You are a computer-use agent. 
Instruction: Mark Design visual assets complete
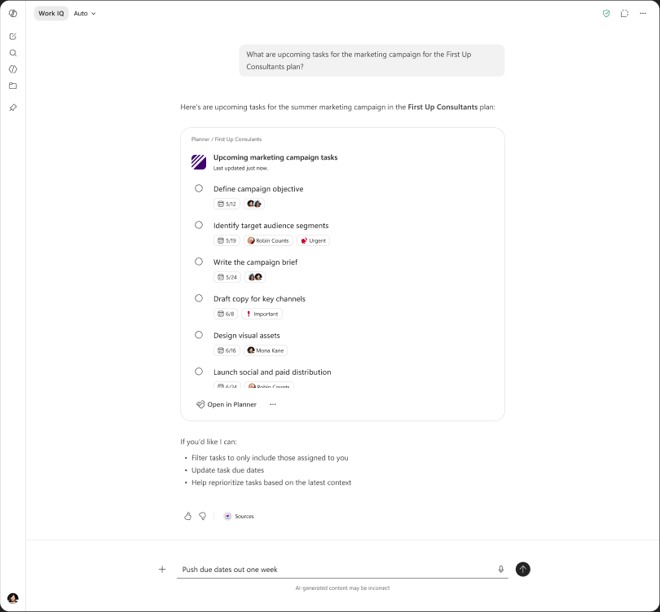point(199,335)
